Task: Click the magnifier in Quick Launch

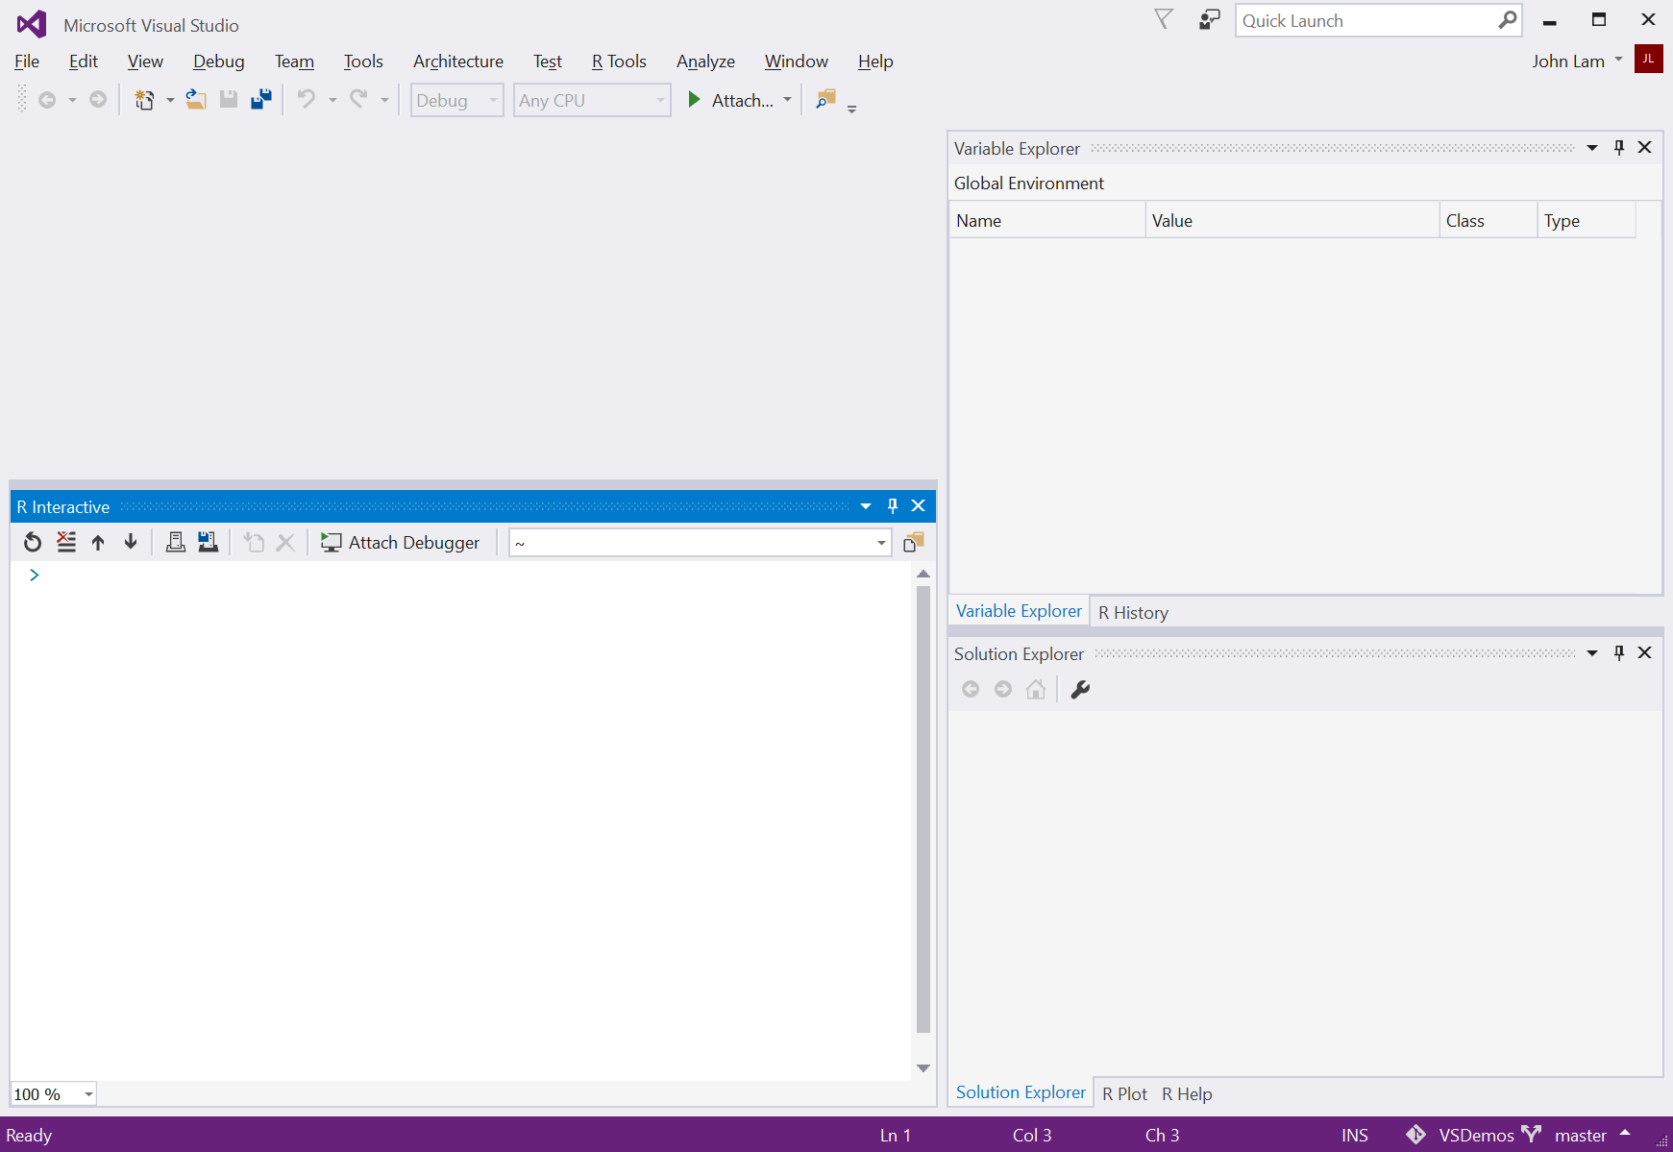Action: coord(1508,20)
